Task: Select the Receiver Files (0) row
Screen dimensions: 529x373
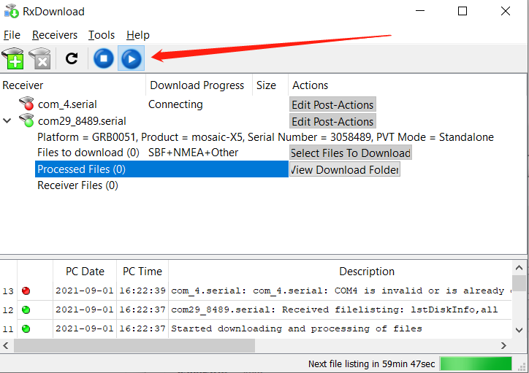Action: coord(77,185)
